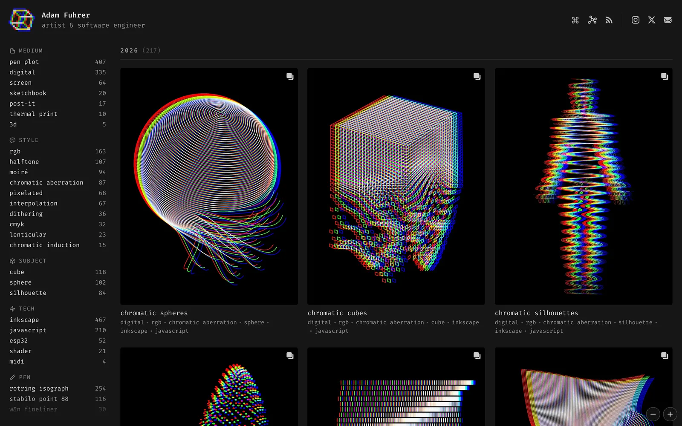Click the stacked images icon on chromatic silhouettes
The height and width of the screenshot is (426, 682).
point(665,76)
